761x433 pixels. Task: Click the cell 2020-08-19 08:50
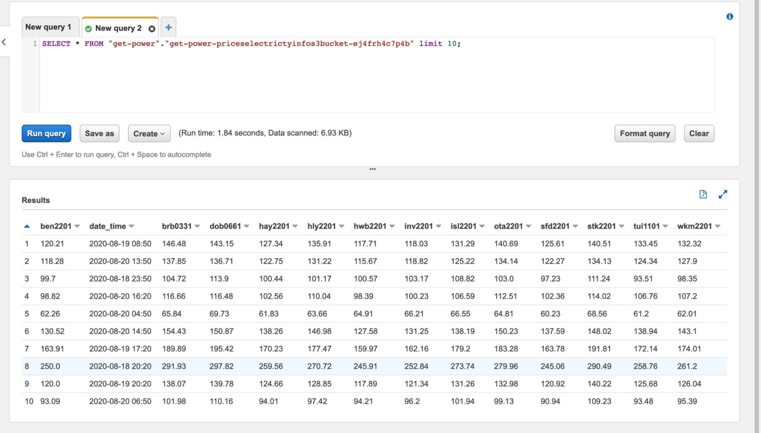(x=120, y=244)
